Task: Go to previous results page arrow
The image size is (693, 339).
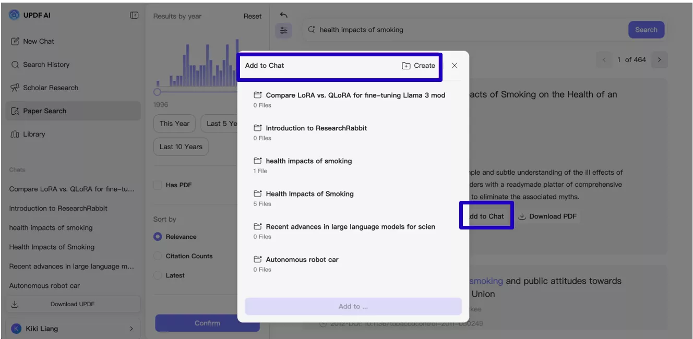Action: (x=604, y=59)
